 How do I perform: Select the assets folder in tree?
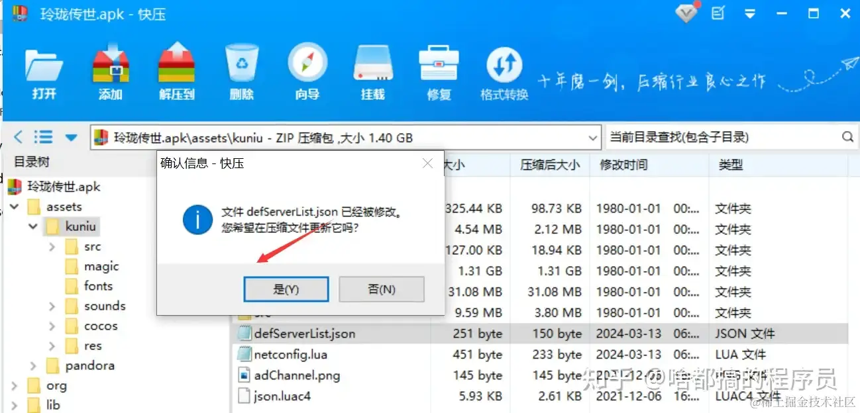click(64, 206)
